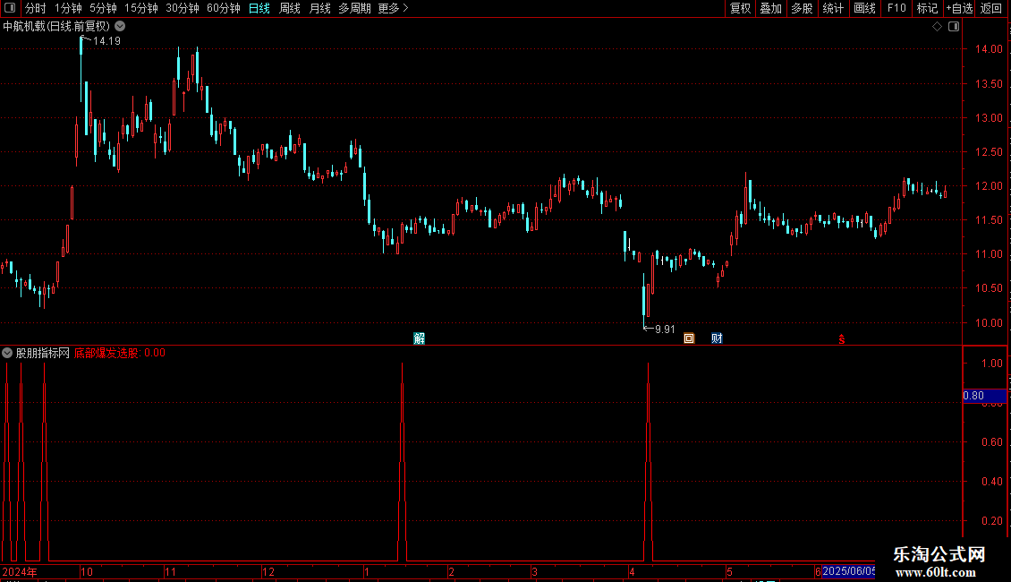1011x582 pixels.
Task: Open the 多股 multi-stock view
Action: pyautogui.click(x=803, y=8)
